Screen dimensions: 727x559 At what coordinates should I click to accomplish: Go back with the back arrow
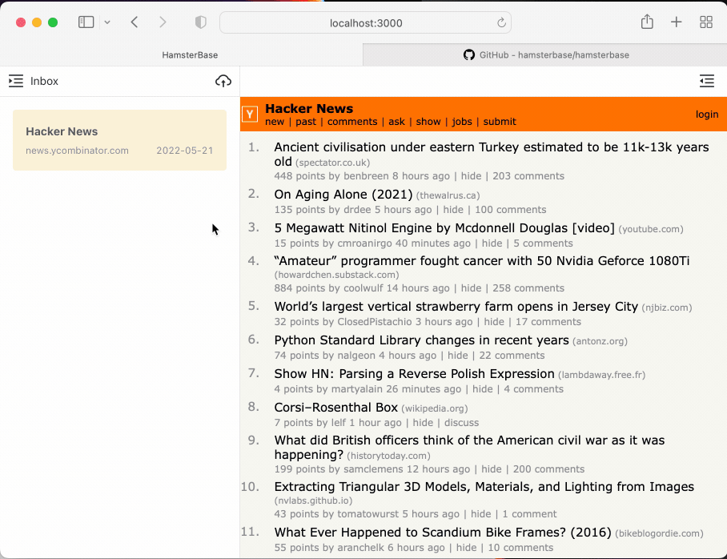click(135, 22)
